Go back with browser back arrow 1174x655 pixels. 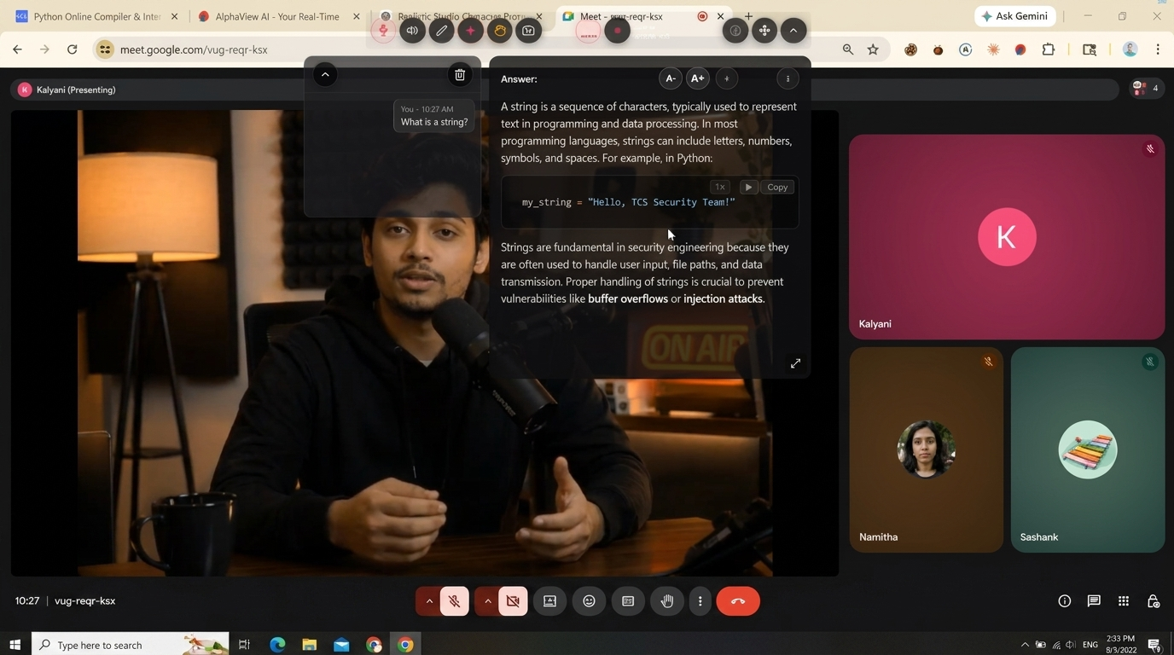tap(17, 49)
